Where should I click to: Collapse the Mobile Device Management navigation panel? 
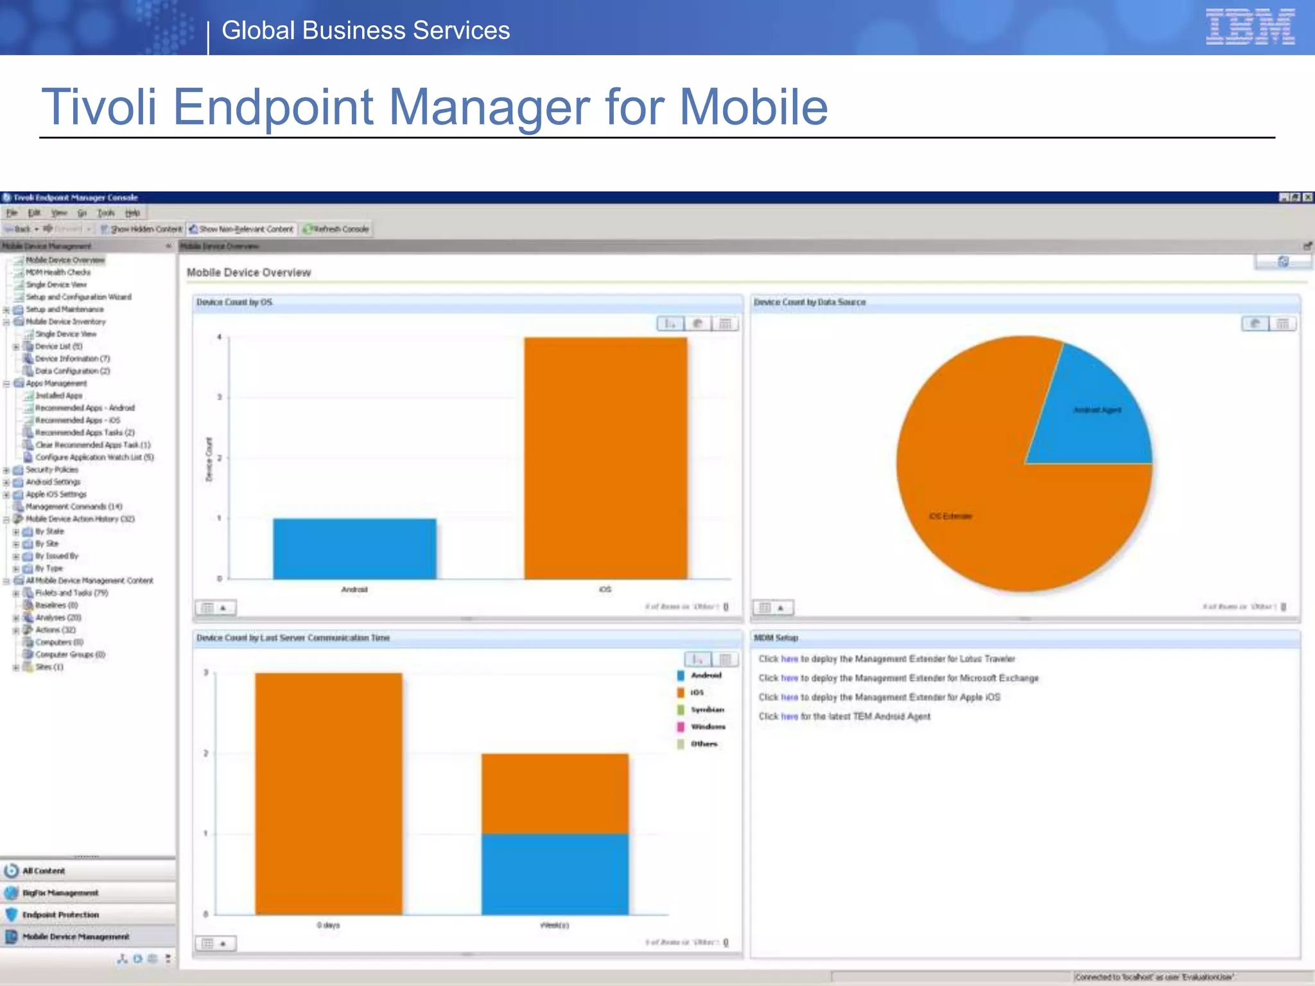tap(168, 246)
